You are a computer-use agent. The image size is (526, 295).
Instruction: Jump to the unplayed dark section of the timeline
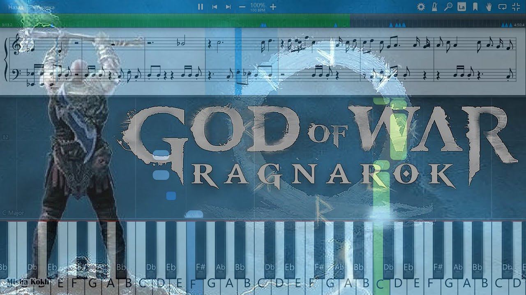point(438,20)
